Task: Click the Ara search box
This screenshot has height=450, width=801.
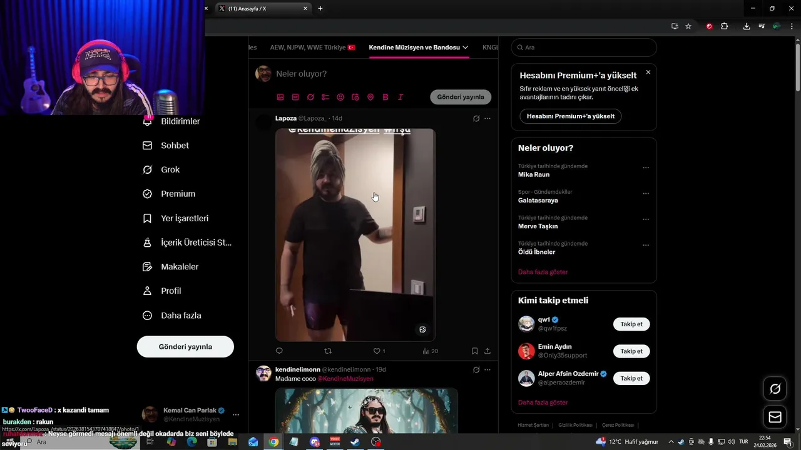Action: click(x=584, y=47)
